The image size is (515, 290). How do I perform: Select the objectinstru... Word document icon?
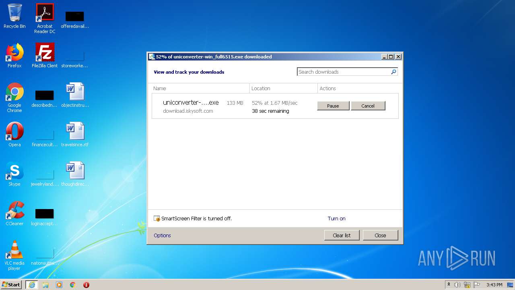coord(75,95)
